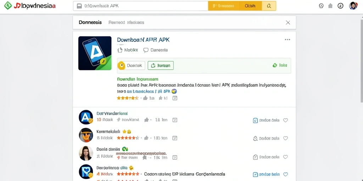Click the blue 'R' app icon in last row

[86, 171]
